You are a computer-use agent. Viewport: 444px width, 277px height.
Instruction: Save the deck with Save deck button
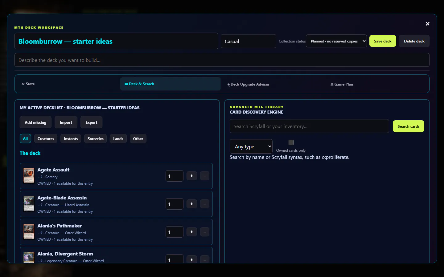pos(383,41)
